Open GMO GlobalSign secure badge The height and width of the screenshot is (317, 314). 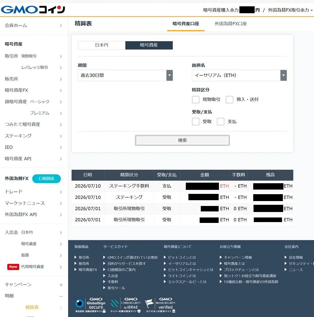[x=90, y=305]
